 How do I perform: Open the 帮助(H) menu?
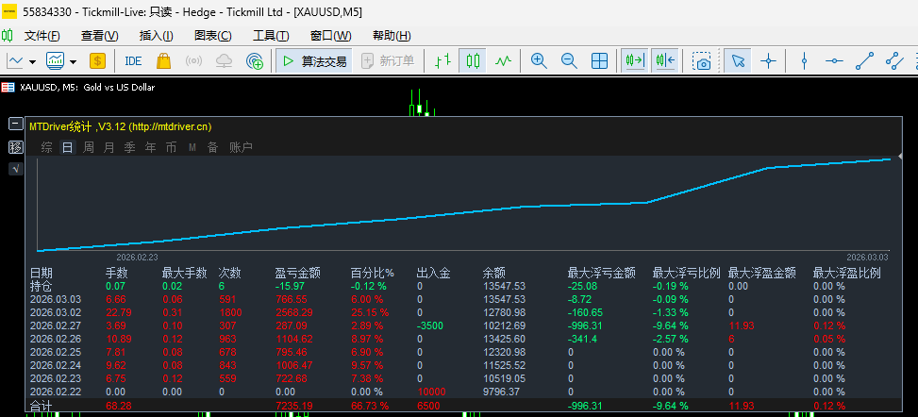coord(392,36)
